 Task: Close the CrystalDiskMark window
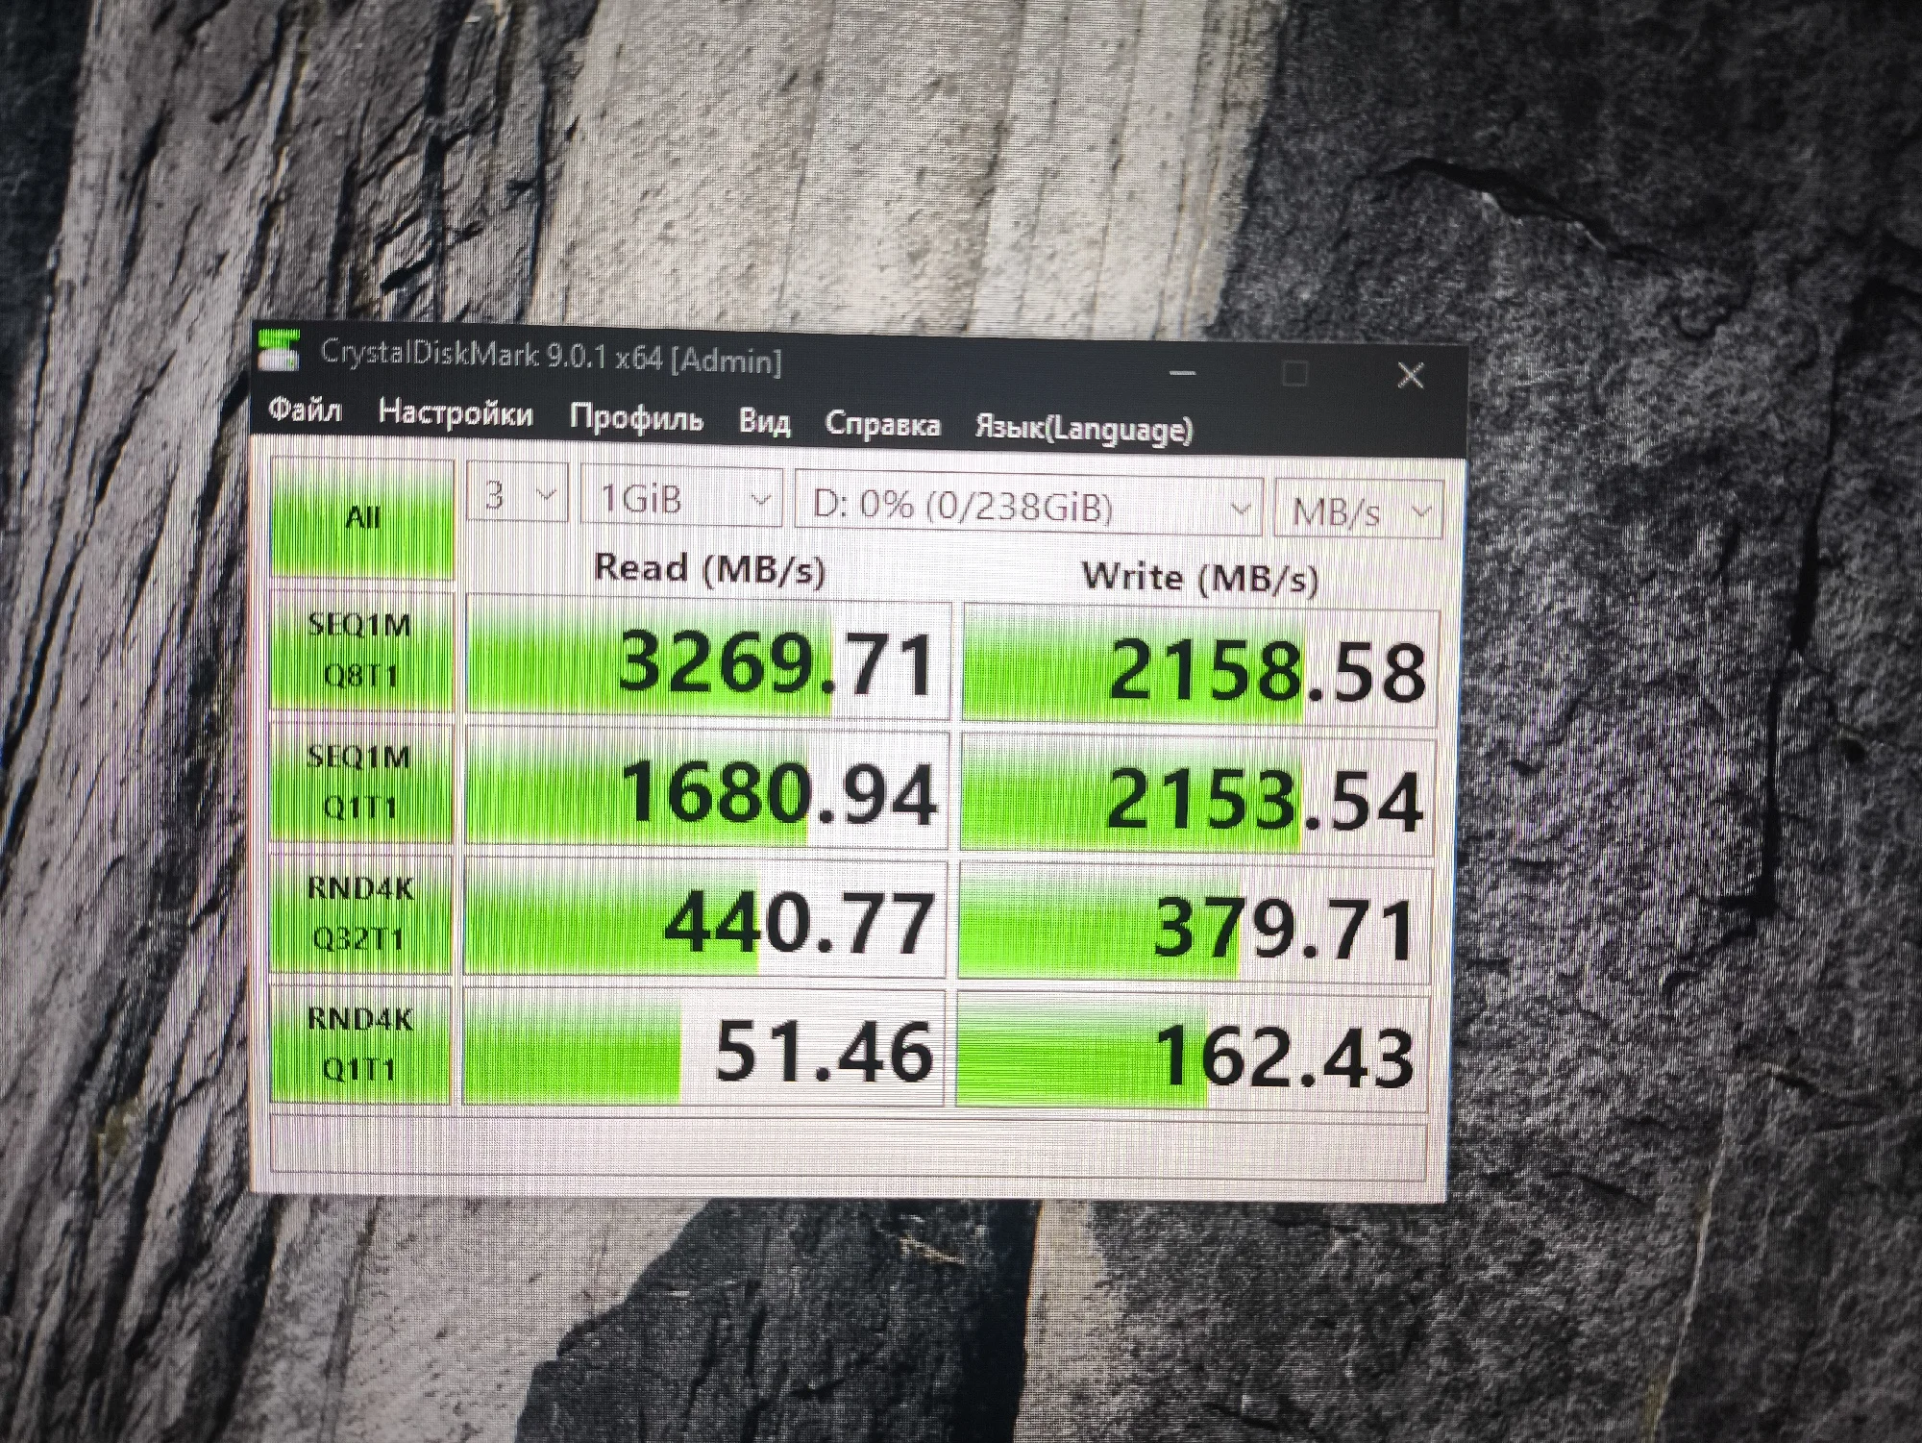click(x=1410, y=375)
